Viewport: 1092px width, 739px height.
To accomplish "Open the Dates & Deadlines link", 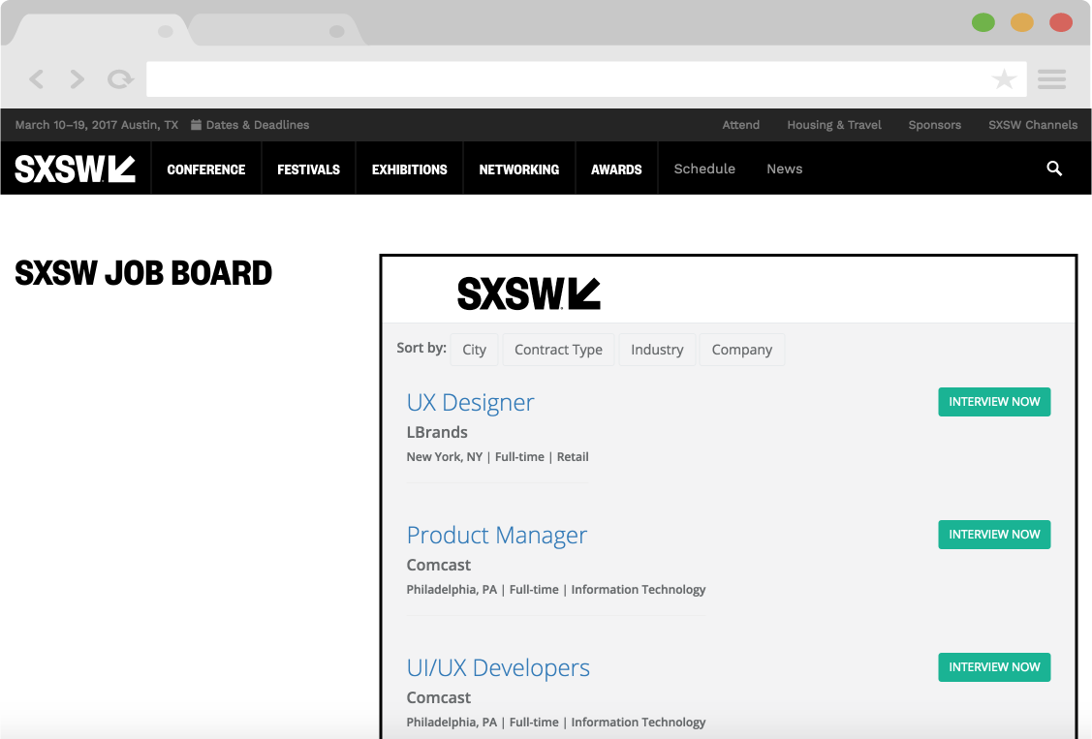I will (258, 125).
